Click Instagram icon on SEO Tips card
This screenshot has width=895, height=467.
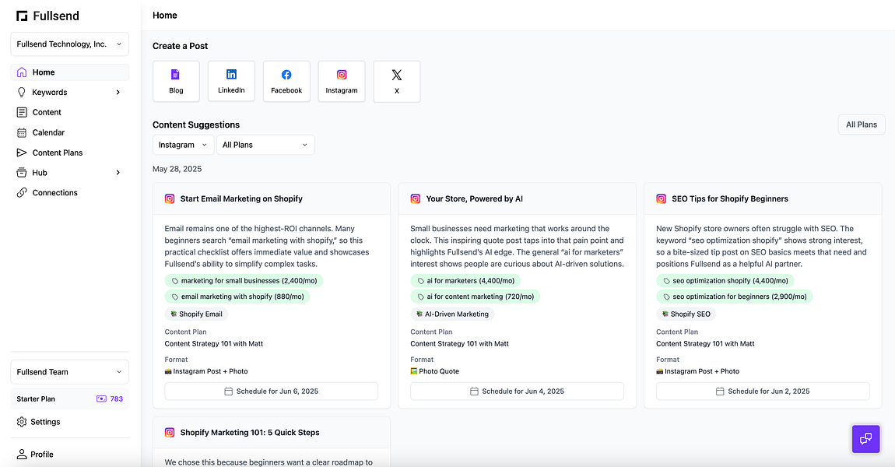point(661,198)
